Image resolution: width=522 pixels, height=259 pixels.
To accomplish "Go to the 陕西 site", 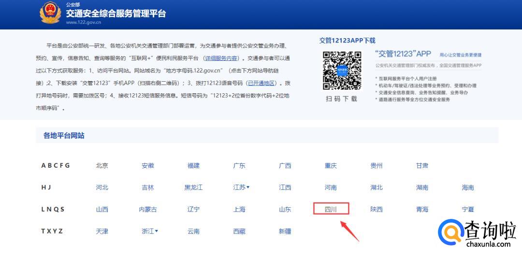I will 377,209.
